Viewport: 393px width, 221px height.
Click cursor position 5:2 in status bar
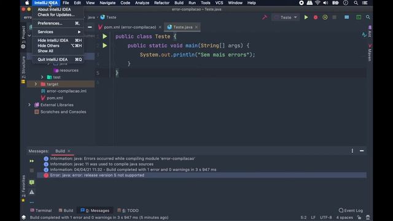(303, 217)
